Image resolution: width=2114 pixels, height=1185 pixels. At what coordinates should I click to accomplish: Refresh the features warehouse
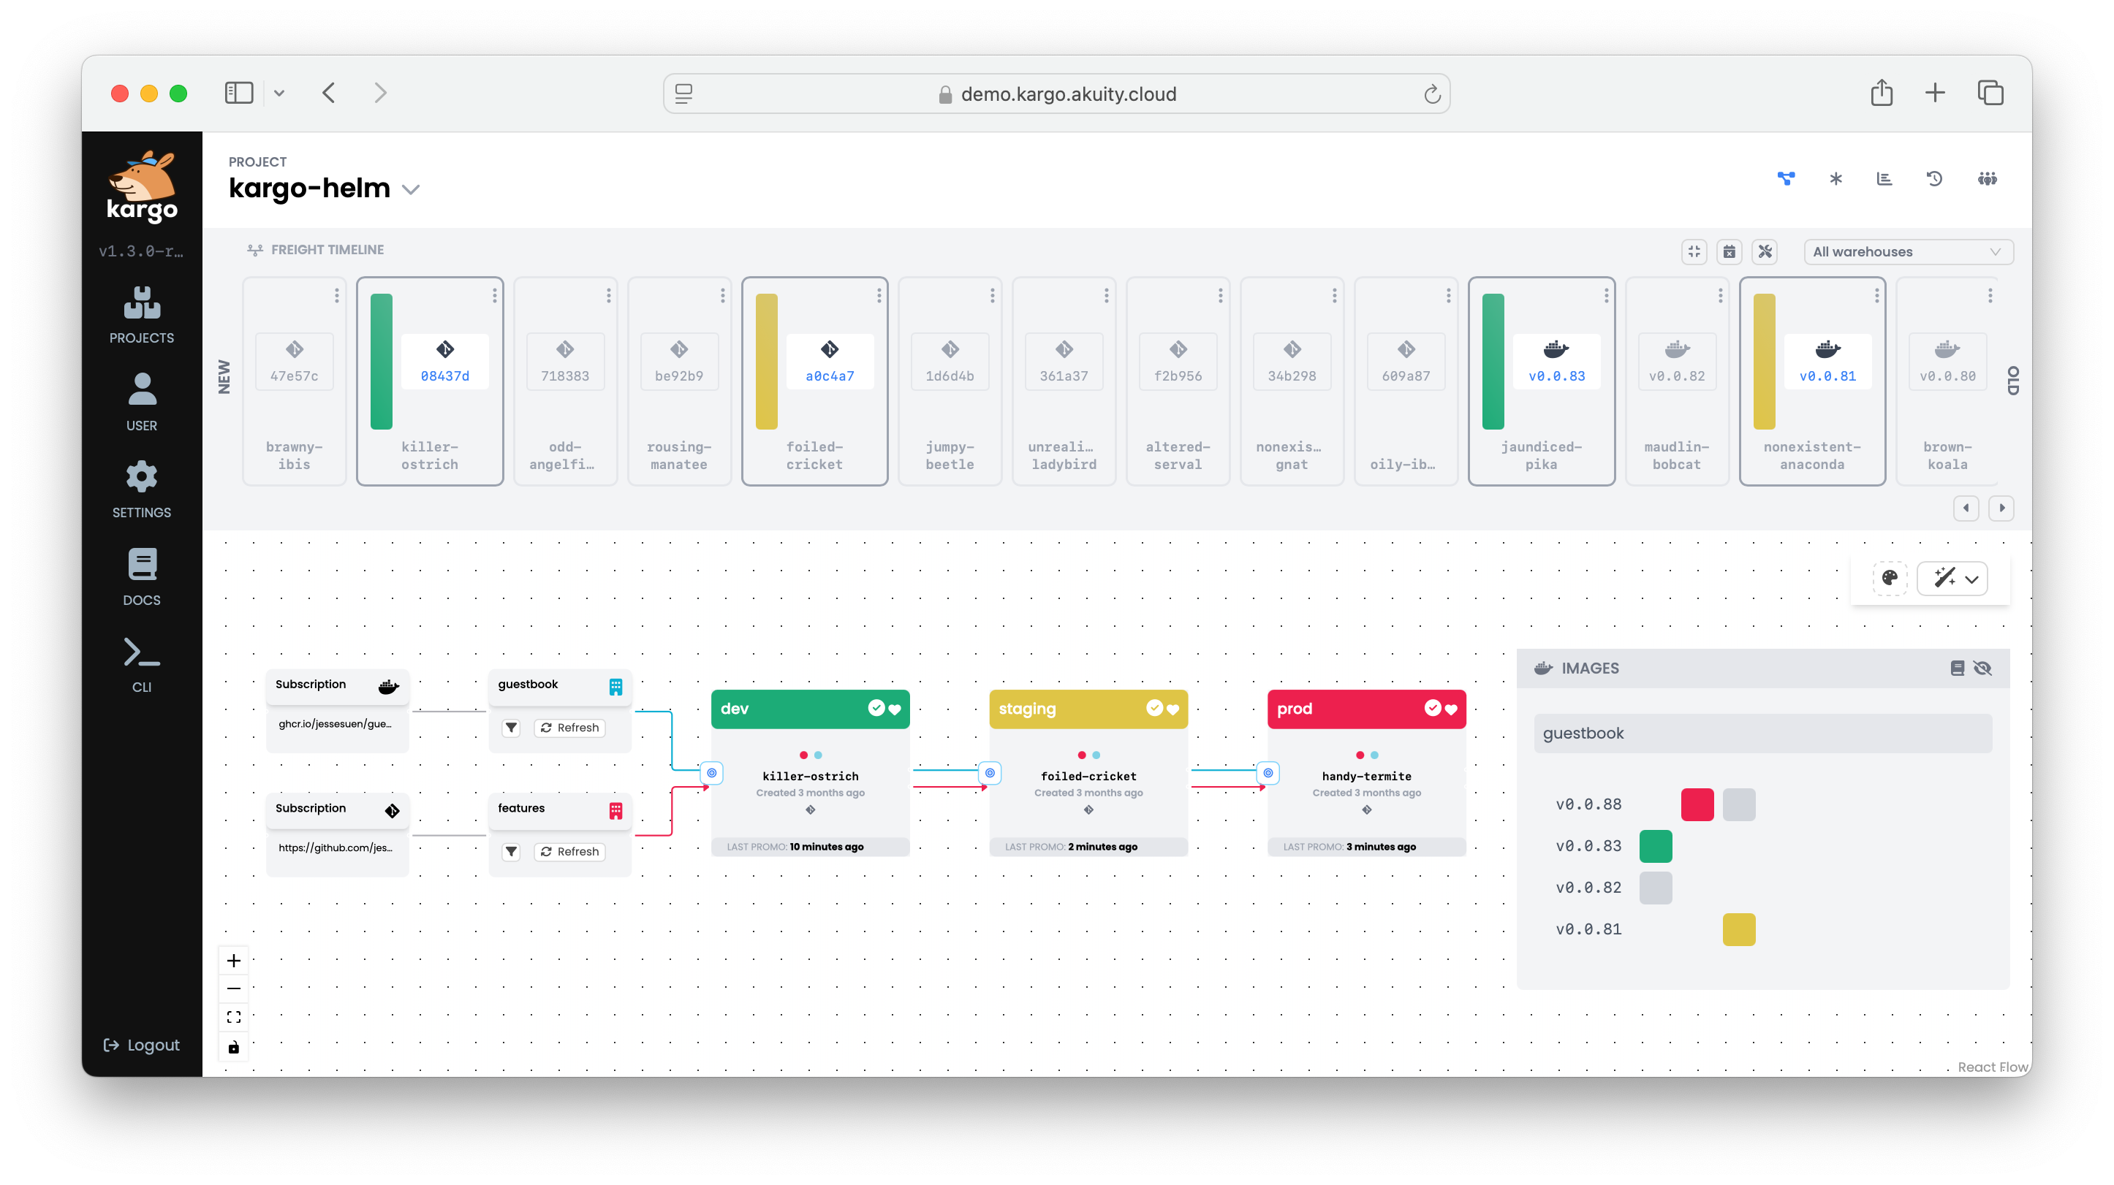(x=569, y=852)
